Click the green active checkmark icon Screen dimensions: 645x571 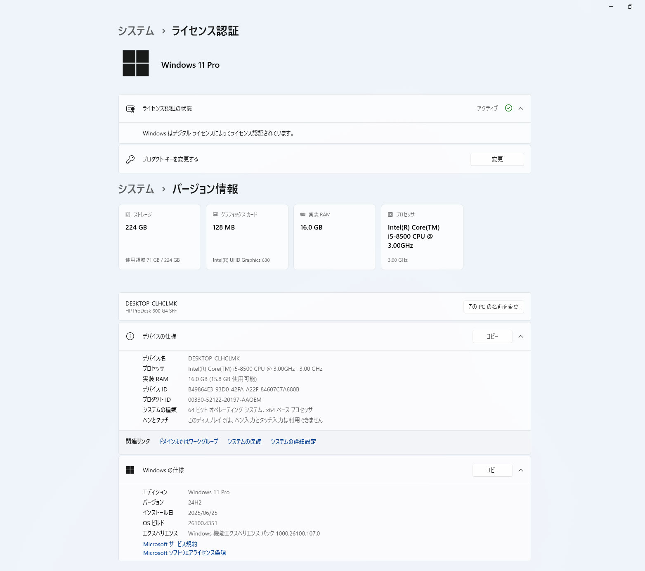(508, 108)
